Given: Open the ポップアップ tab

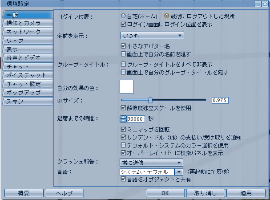Looking at the screenshot, I should [x=28, y=93].
